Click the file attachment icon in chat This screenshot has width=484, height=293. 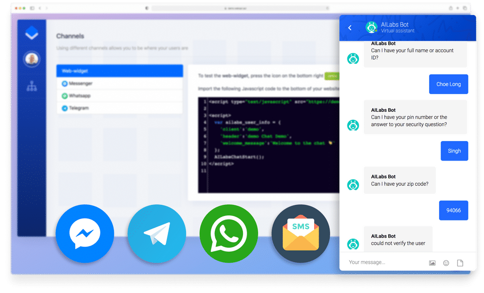click(460, 263)
